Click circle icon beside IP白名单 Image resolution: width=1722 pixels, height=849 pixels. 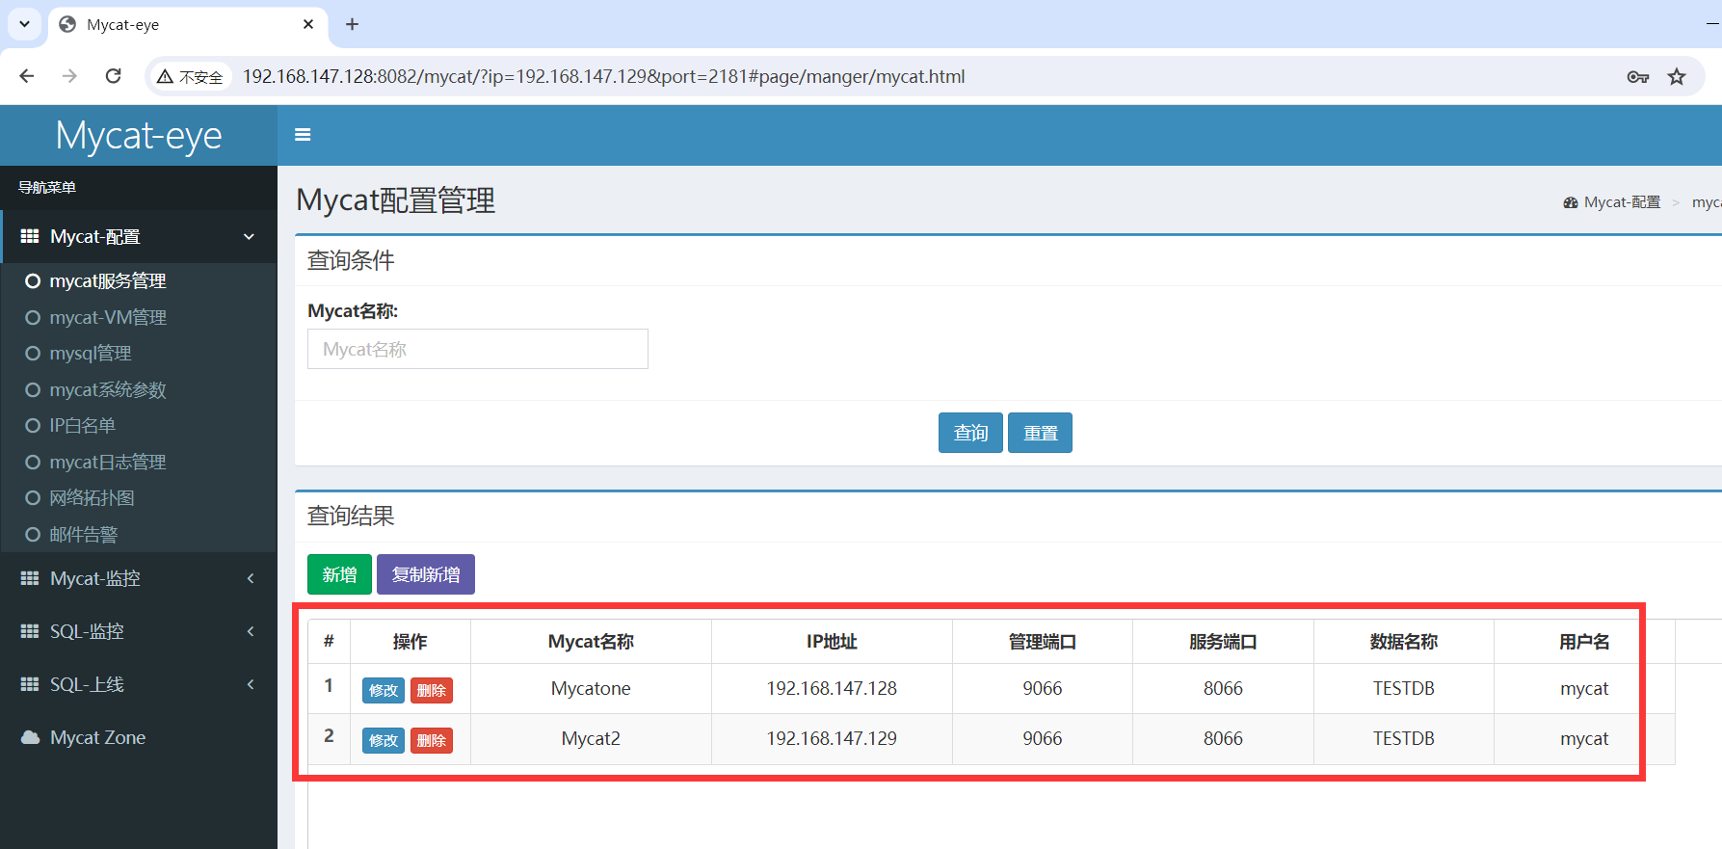33,426
